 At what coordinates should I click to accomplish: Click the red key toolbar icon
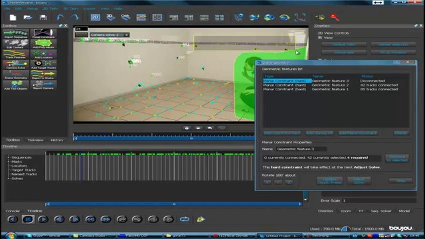coord(335,17)
